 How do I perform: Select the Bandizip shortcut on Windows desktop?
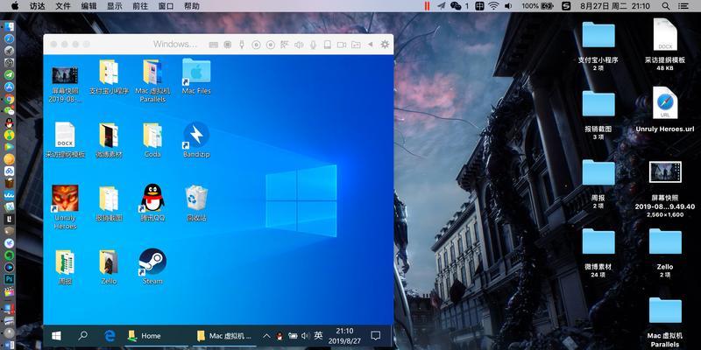click(x=196, y=140)
